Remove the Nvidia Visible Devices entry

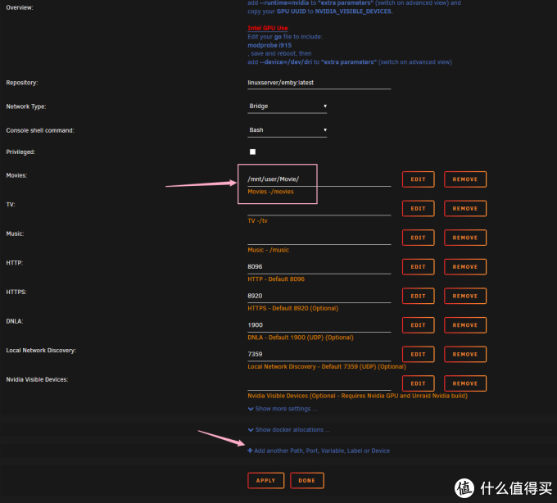point(465,383)
